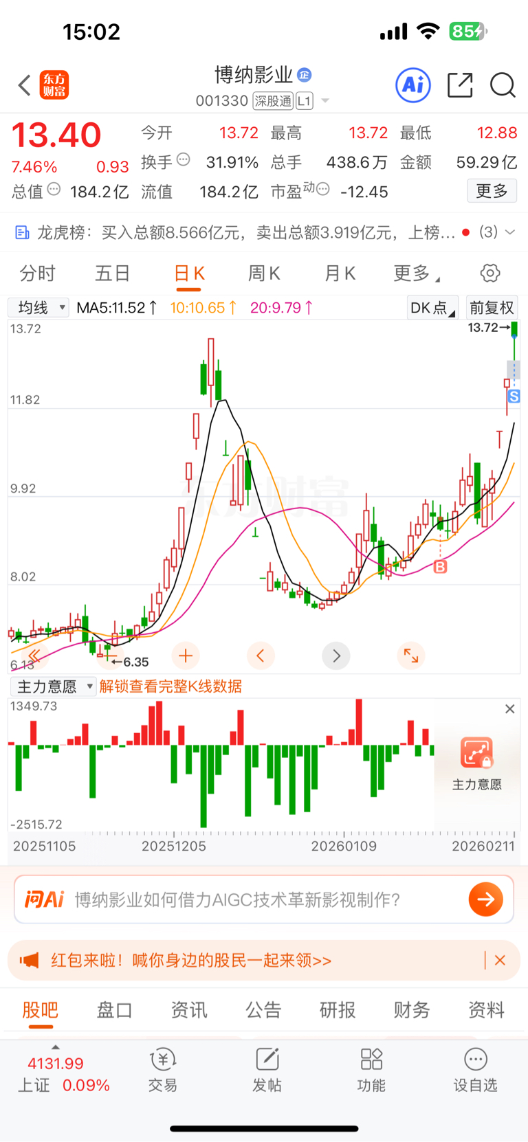Image resolution: width=528 pixels, height=1142 pixels.
Task: Zoom in chart with plus icon
Action: coord(186,656)
